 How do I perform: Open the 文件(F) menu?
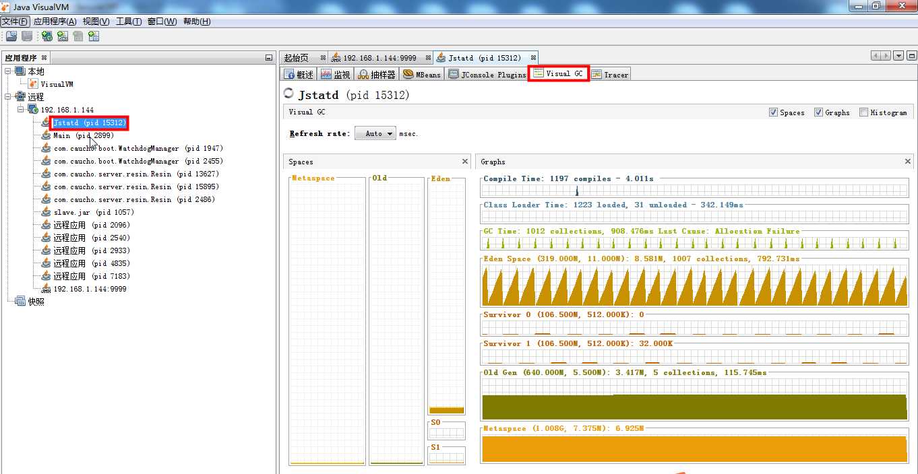coord(15,22)
